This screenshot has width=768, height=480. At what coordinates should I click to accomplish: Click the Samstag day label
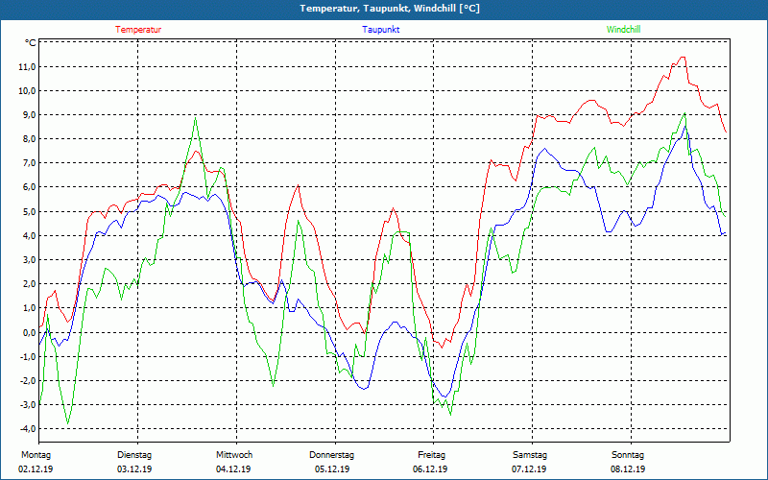tap(530, 455)
